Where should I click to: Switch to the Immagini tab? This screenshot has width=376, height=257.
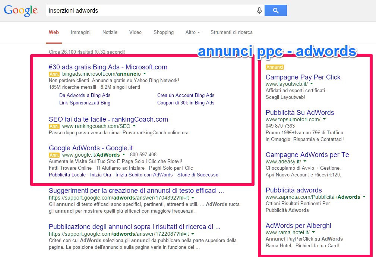80,32
